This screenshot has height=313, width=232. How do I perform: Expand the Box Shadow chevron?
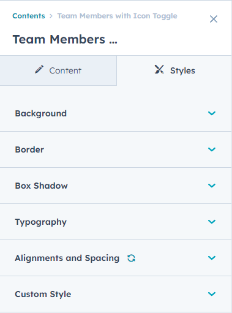(x=212, y=186)
